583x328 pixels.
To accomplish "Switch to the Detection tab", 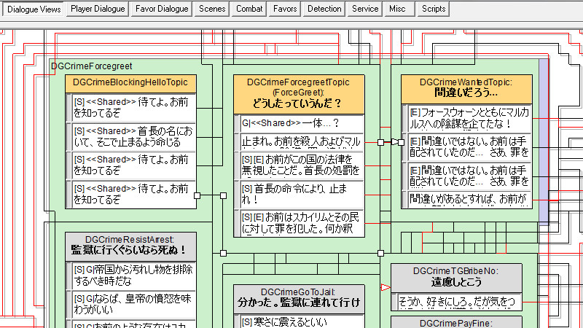I will (324, 9).
